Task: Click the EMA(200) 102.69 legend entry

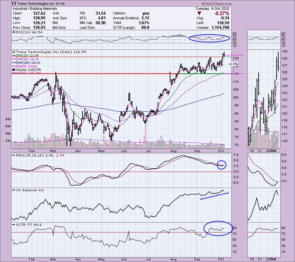Action: 26,63
